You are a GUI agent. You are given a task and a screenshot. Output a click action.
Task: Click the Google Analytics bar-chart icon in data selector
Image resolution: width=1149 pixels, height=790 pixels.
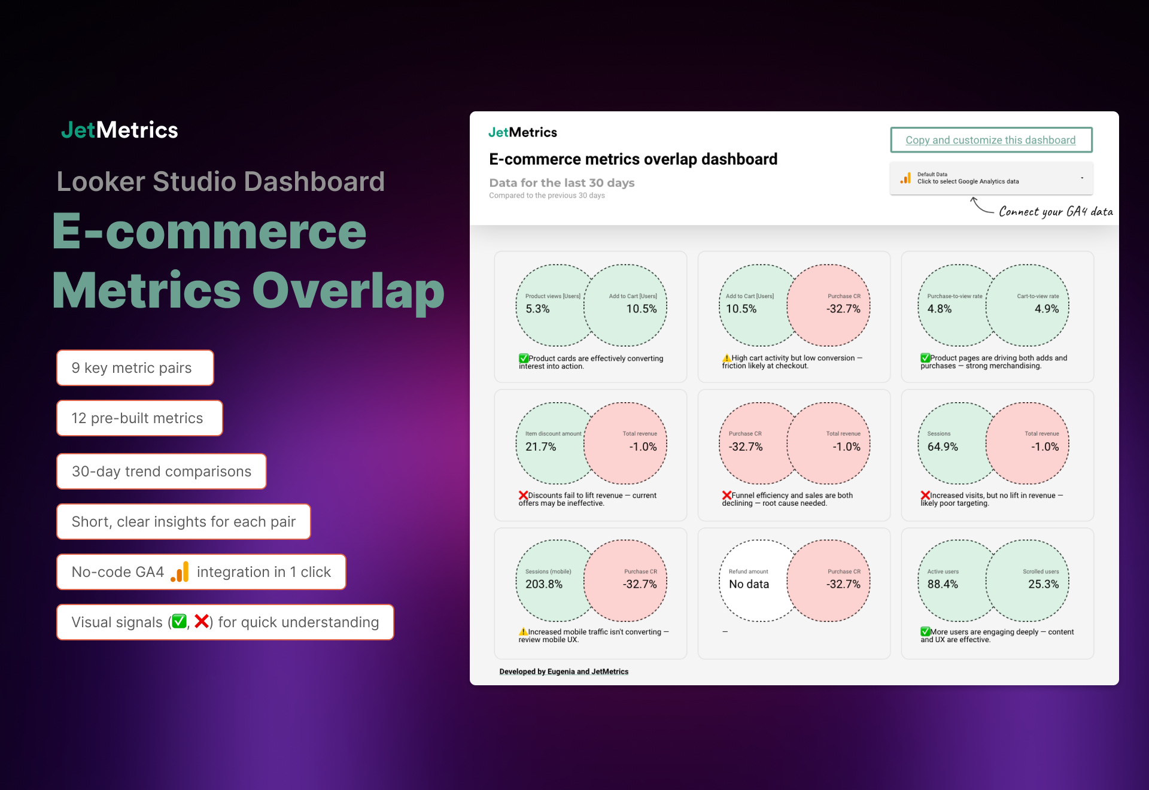(905, 178)
